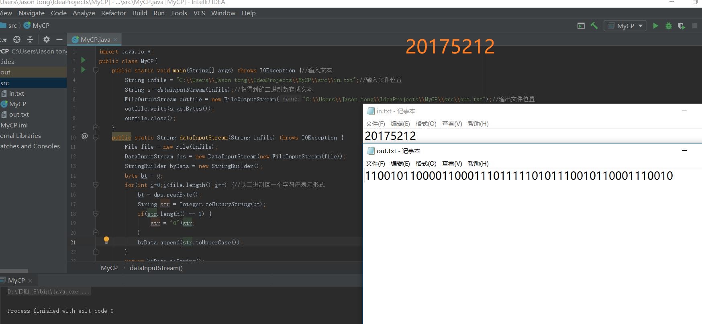Open the Tools menu
The height and width of the screenshot is (324, 702).
point(179,13)
